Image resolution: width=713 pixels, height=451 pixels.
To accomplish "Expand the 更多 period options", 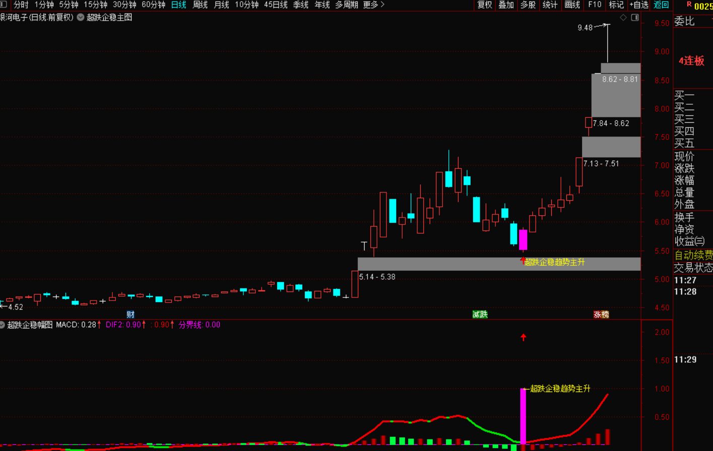I will (373, 5).
